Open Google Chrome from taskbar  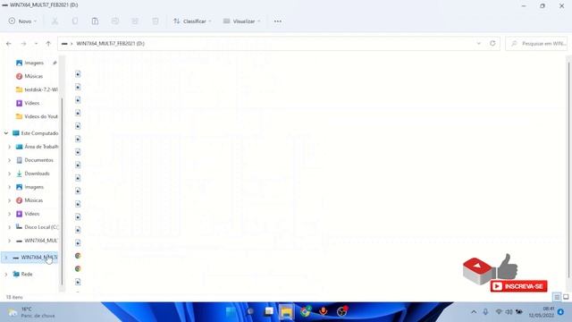[x=306, y=312]
